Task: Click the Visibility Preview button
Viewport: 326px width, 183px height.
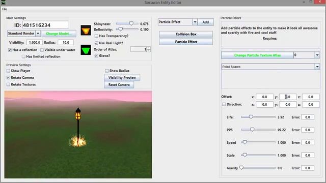Action: [122, 78]
